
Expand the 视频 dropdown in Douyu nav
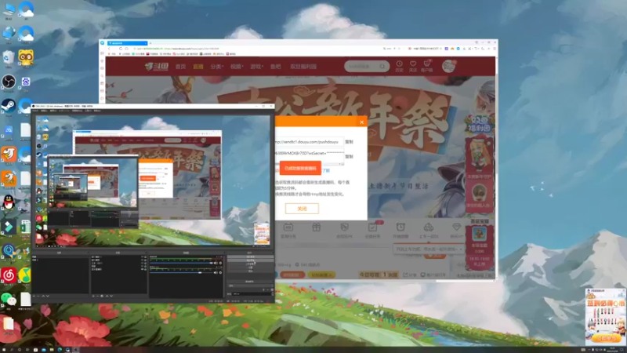pyautogui.click(x=237, y=67)
